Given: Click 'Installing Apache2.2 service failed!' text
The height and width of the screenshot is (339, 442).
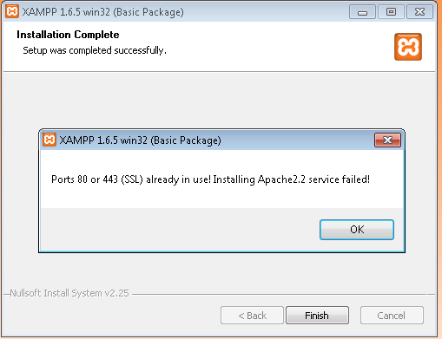Looking at the screenshot, I should 292,179.
